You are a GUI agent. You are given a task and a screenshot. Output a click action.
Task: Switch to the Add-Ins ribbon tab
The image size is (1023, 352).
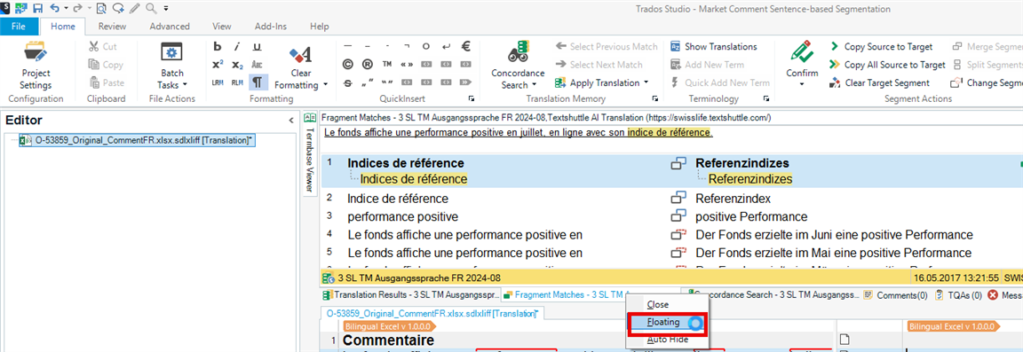click(x=270, y=27)
